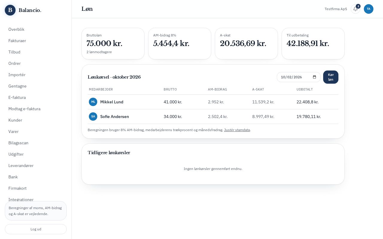Open the notifications bell
The height and width of the screenshot is (239, 383).
point(355,9)
